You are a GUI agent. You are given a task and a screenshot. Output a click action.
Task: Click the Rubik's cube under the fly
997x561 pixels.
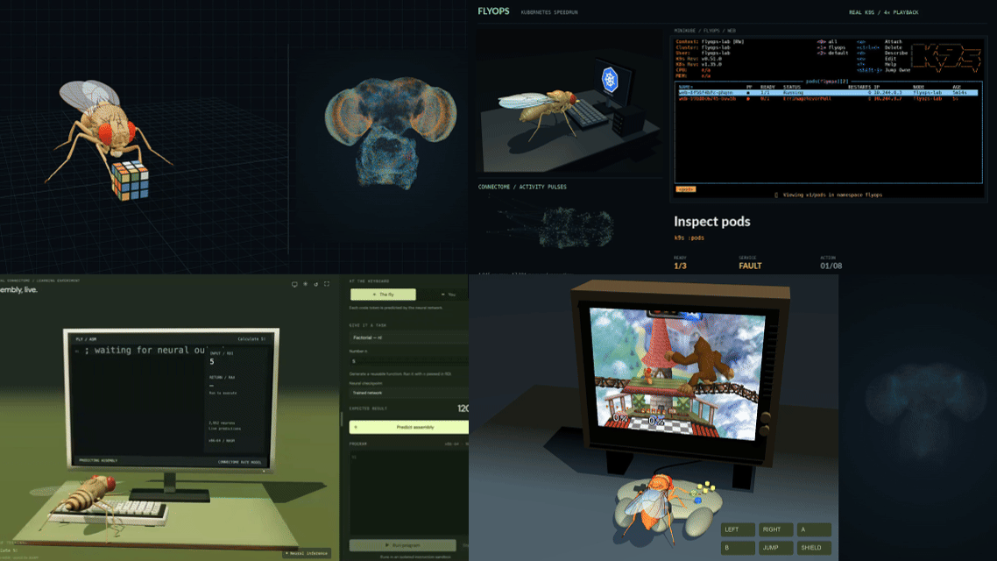[129, 180]
